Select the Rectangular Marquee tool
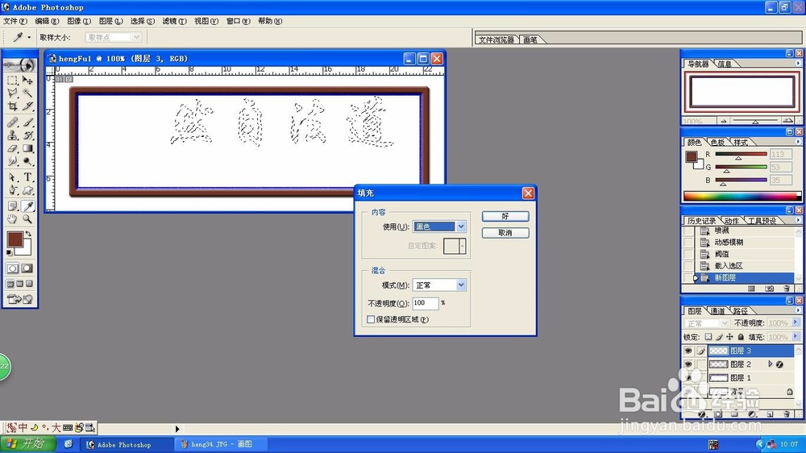The image size is (806, 453). [x=13, y=81]
